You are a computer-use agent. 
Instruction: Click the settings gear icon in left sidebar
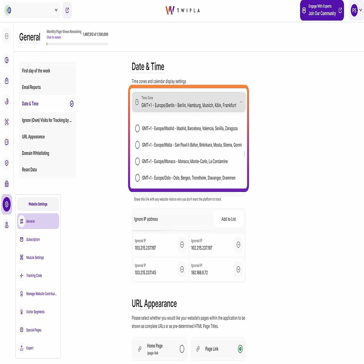pyautogui.click(x=7, y=205)
